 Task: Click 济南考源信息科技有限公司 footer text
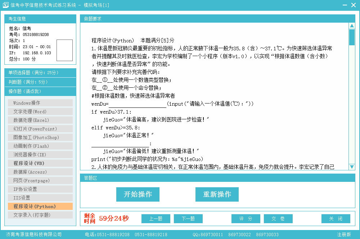point(34,234)
